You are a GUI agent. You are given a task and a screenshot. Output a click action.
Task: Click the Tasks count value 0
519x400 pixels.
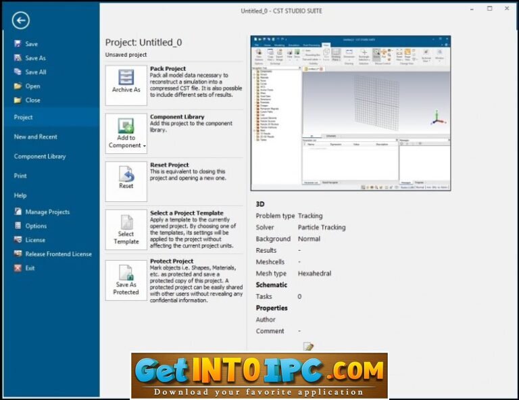[x=299, y=297]
